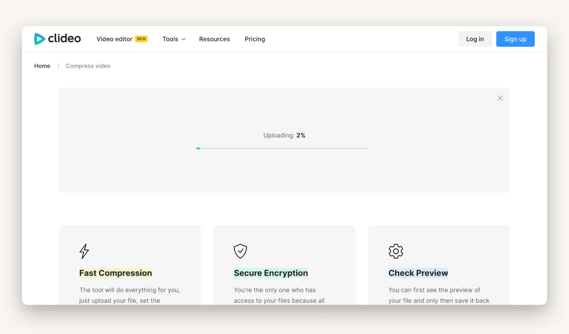569x334 pixels.
Task: Click the breadcrumb chevron separator after Home
Action: click(x=58, y=66)
